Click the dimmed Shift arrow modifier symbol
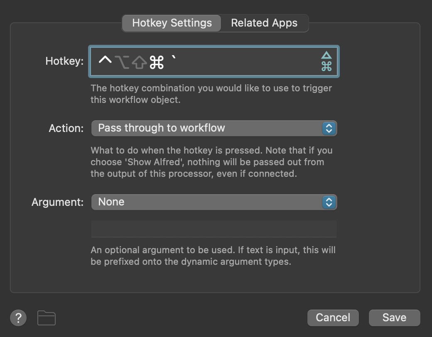The width and height of the screenshot is (432, 337). 139,62
